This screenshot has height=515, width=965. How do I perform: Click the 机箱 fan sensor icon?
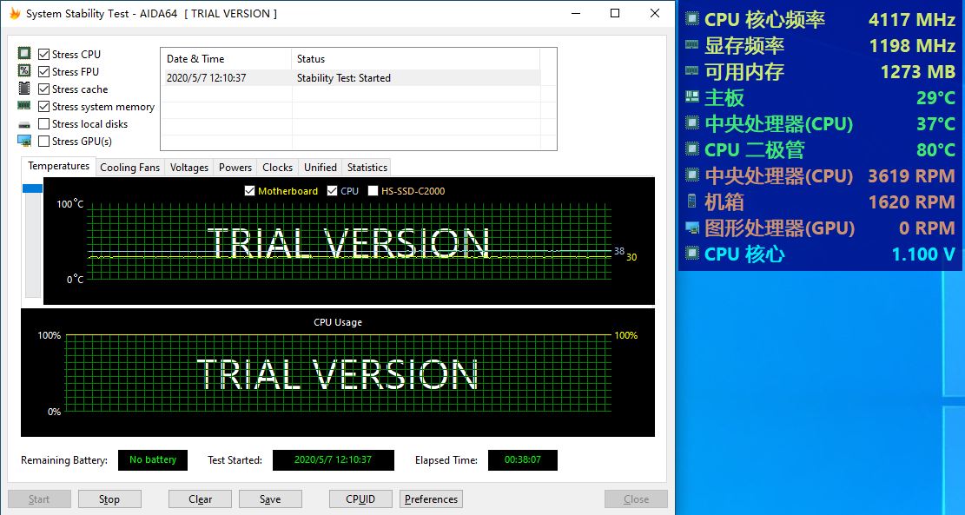(692, 201)
